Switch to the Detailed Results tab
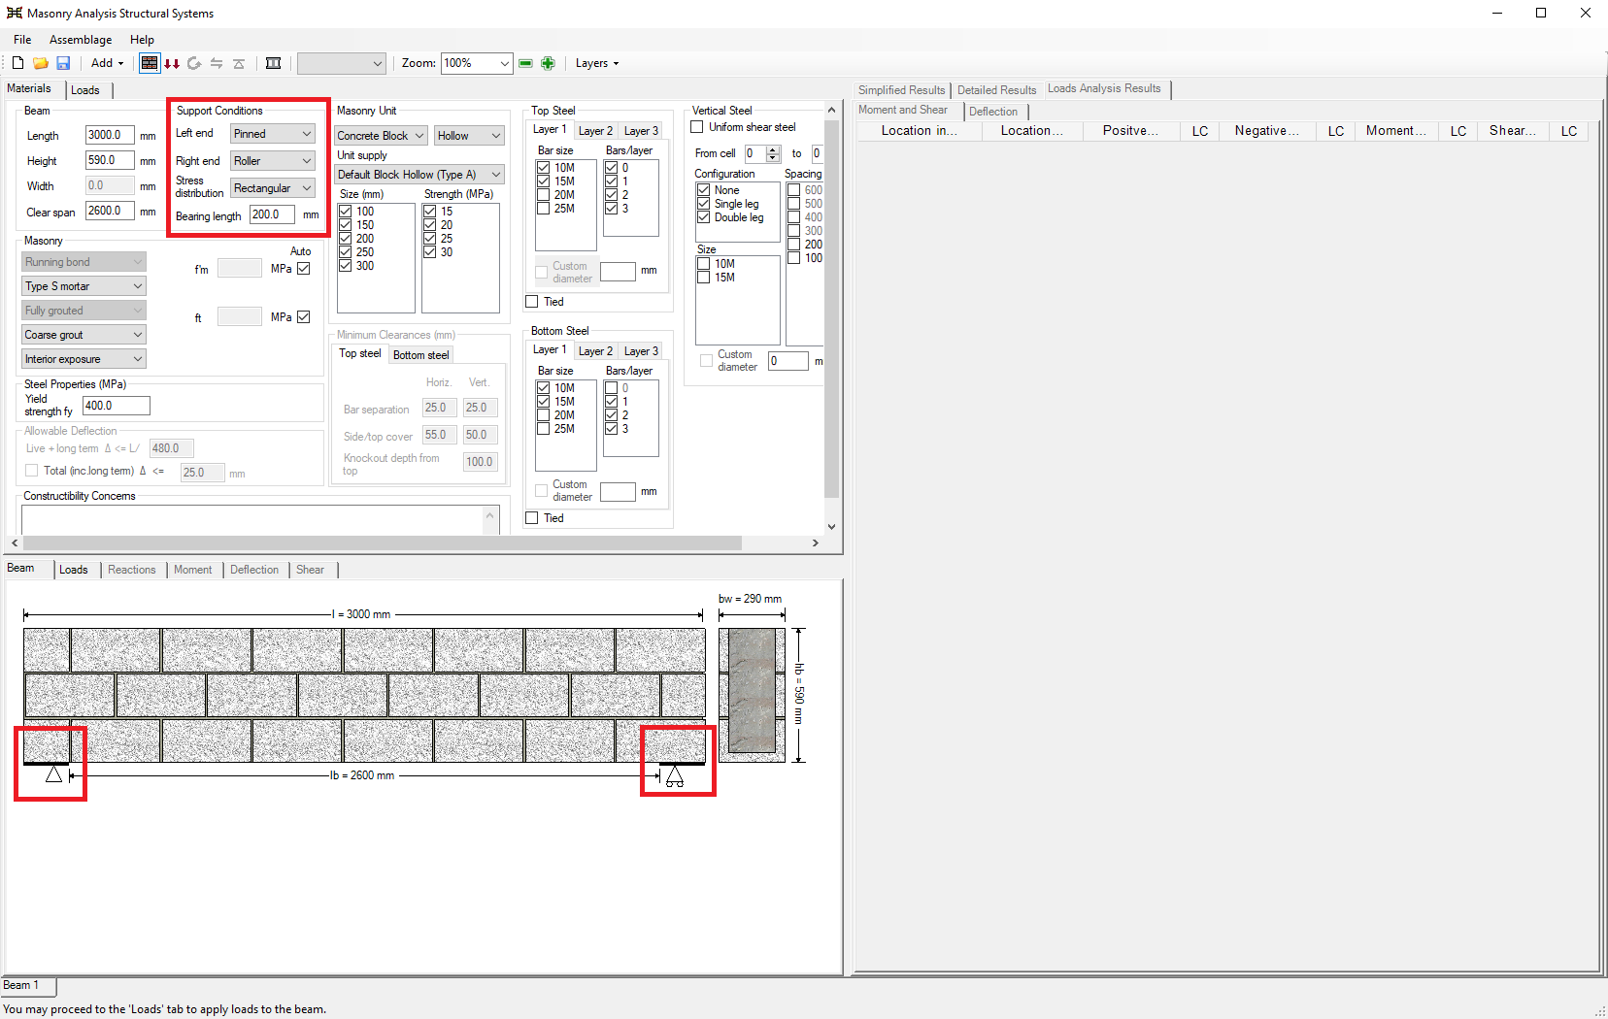The image size is (1608, 1019). pyautogui.click(x=996, y=90)
